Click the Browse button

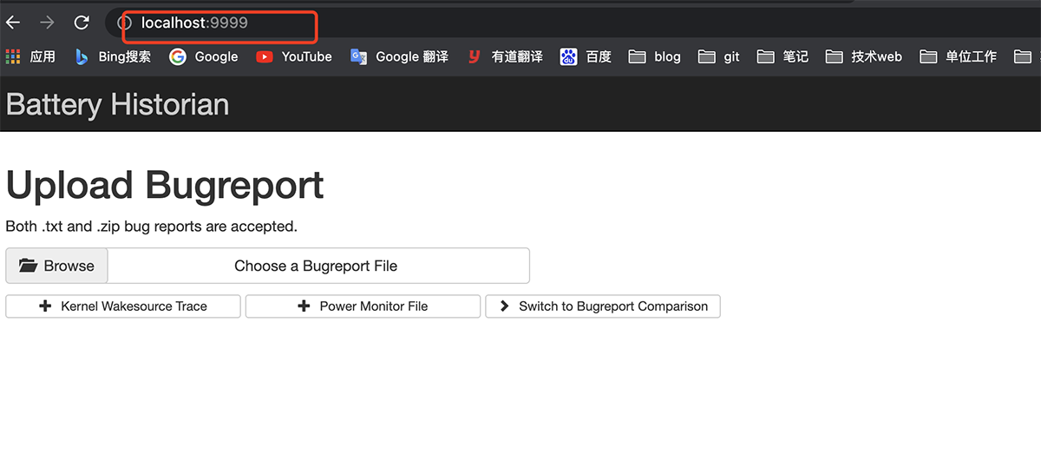[56, 266]
